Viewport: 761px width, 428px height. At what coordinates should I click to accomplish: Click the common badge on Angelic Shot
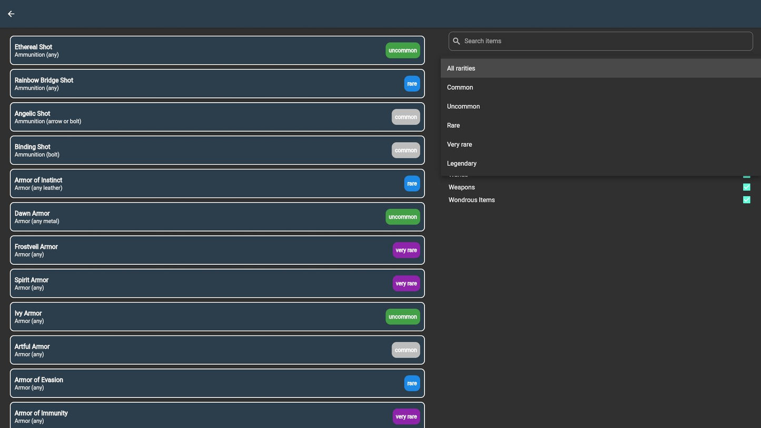406,117
